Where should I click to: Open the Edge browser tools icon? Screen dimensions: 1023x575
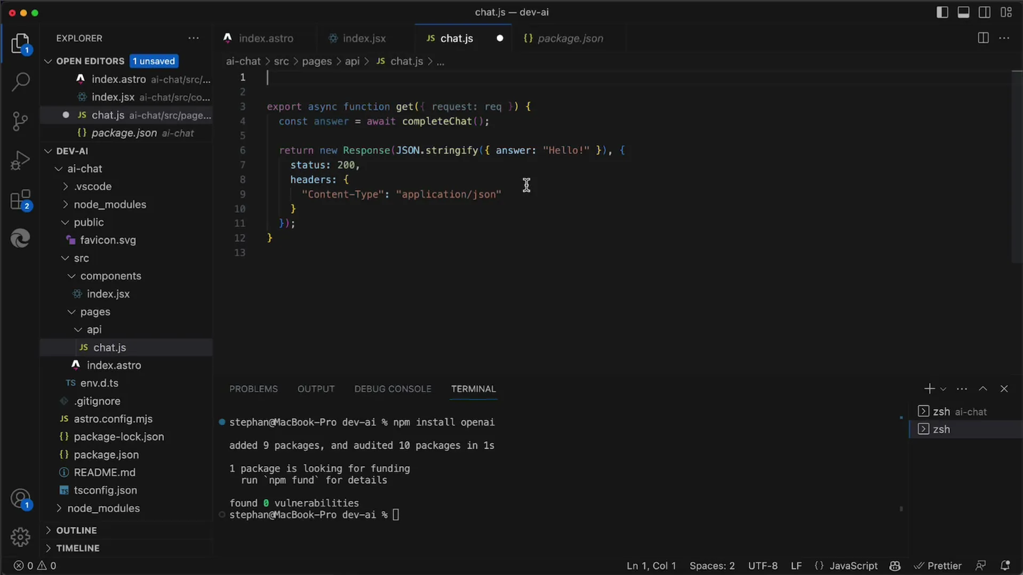pos(20,238)
